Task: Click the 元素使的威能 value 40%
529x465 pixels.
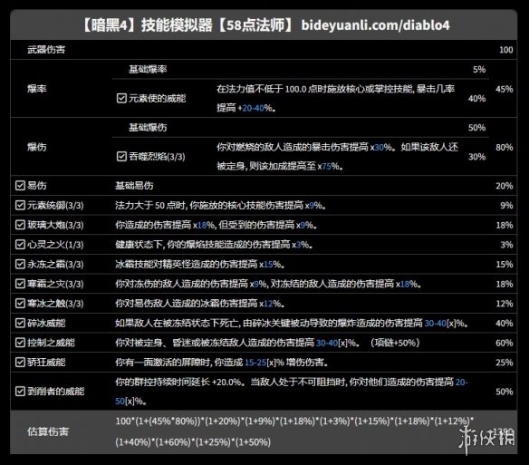Action: (x=476, y=99)
